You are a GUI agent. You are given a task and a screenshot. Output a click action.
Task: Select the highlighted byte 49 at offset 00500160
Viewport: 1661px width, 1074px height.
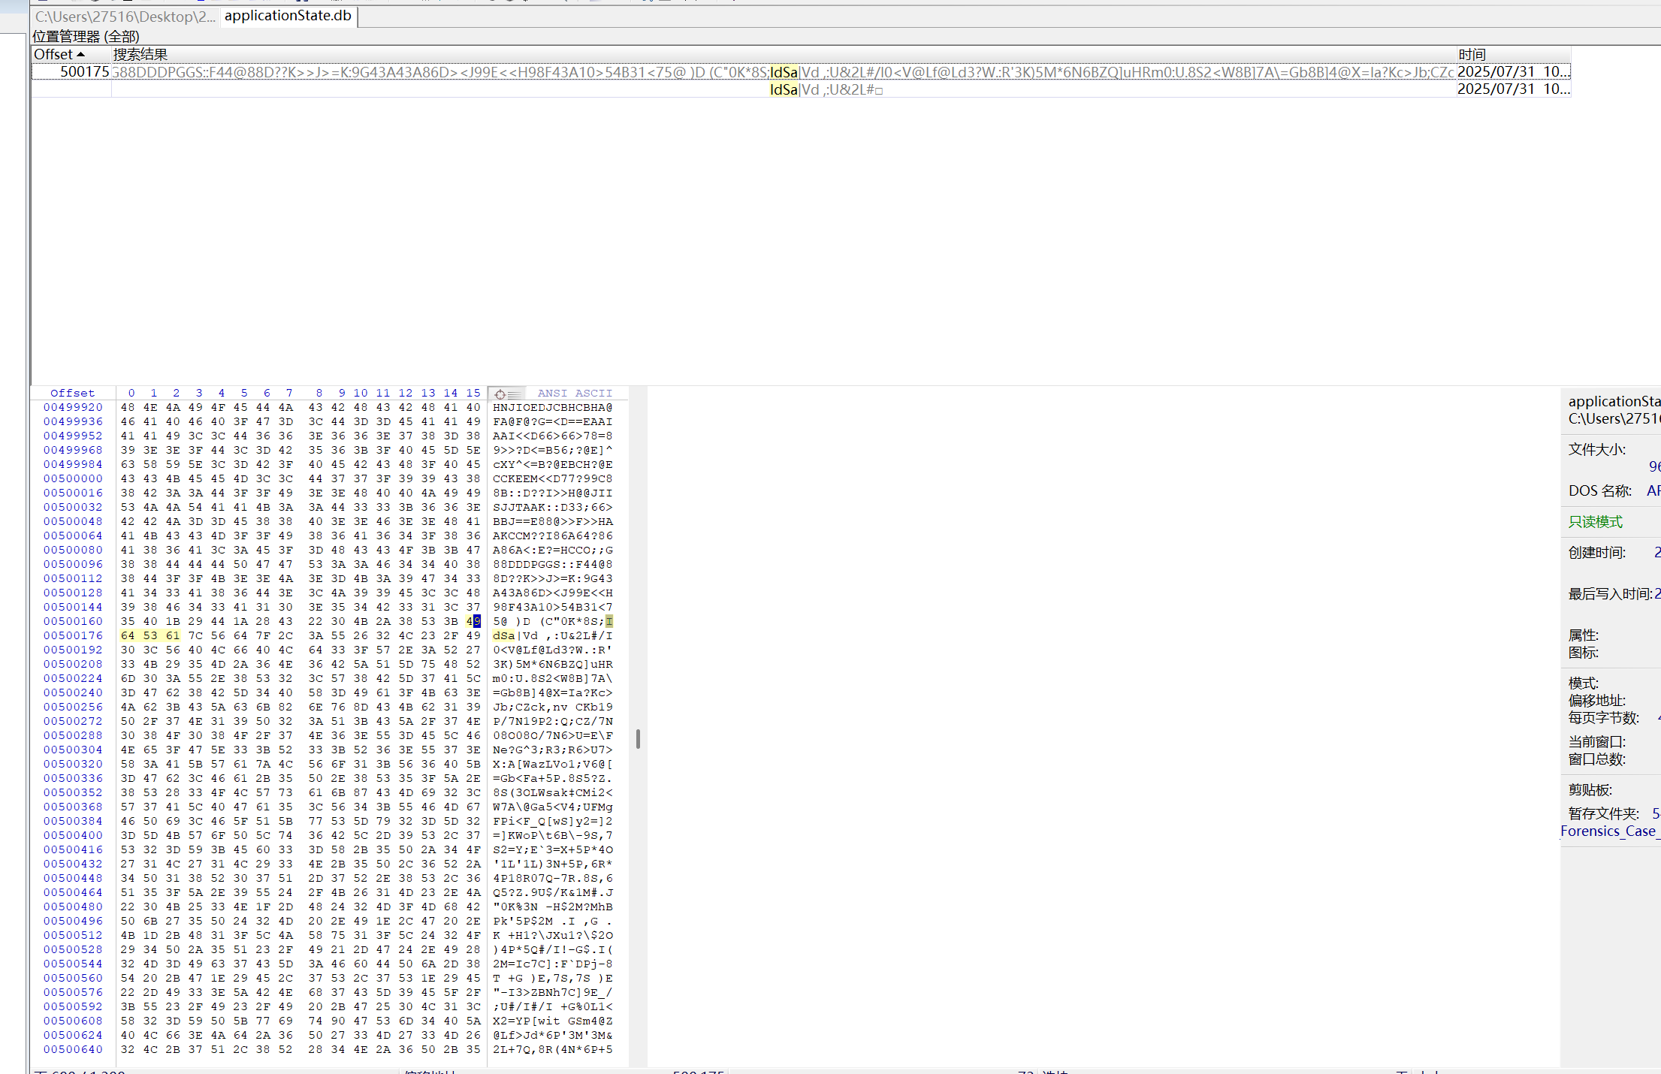pos(473,621)
